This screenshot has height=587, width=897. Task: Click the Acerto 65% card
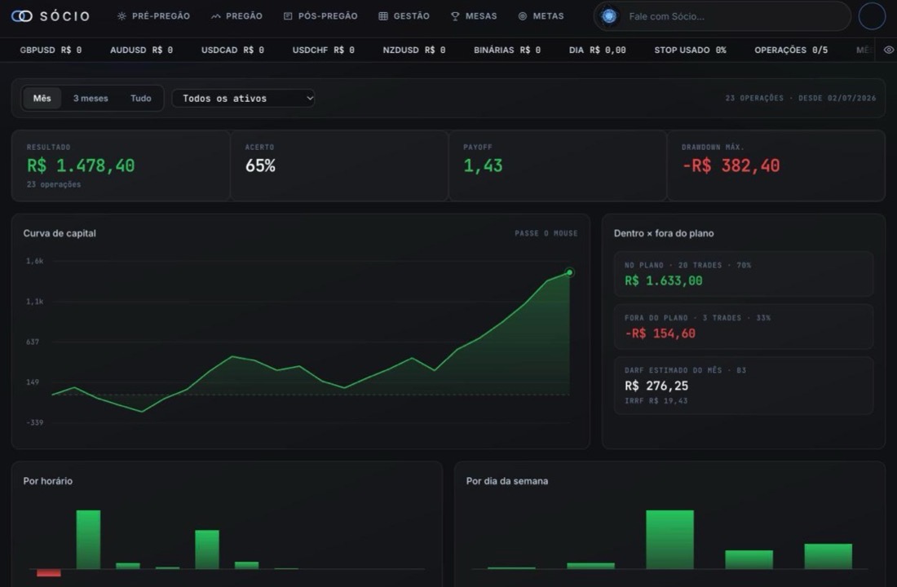point(339,166)
